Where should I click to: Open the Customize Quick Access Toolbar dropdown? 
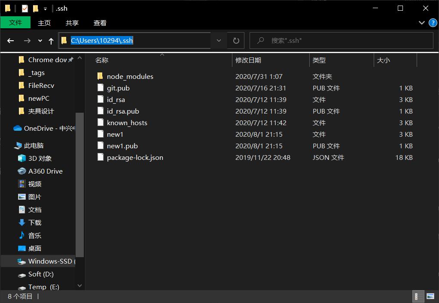pyautogui.click(x=46, y=9)
